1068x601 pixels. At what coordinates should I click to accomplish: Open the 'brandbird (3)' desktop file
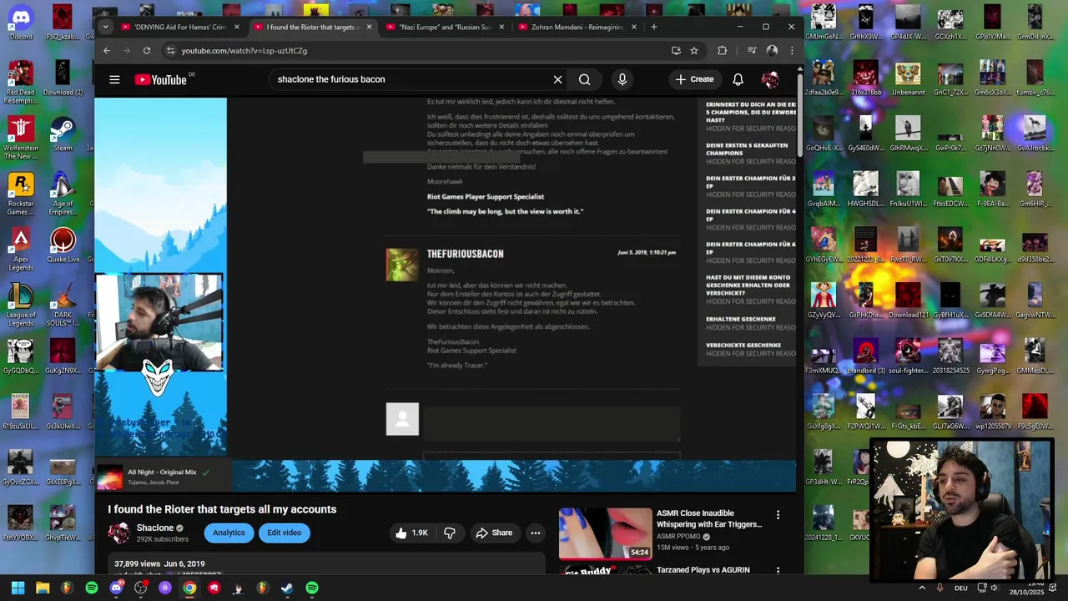pyautogui.click(x=865, y=356)
